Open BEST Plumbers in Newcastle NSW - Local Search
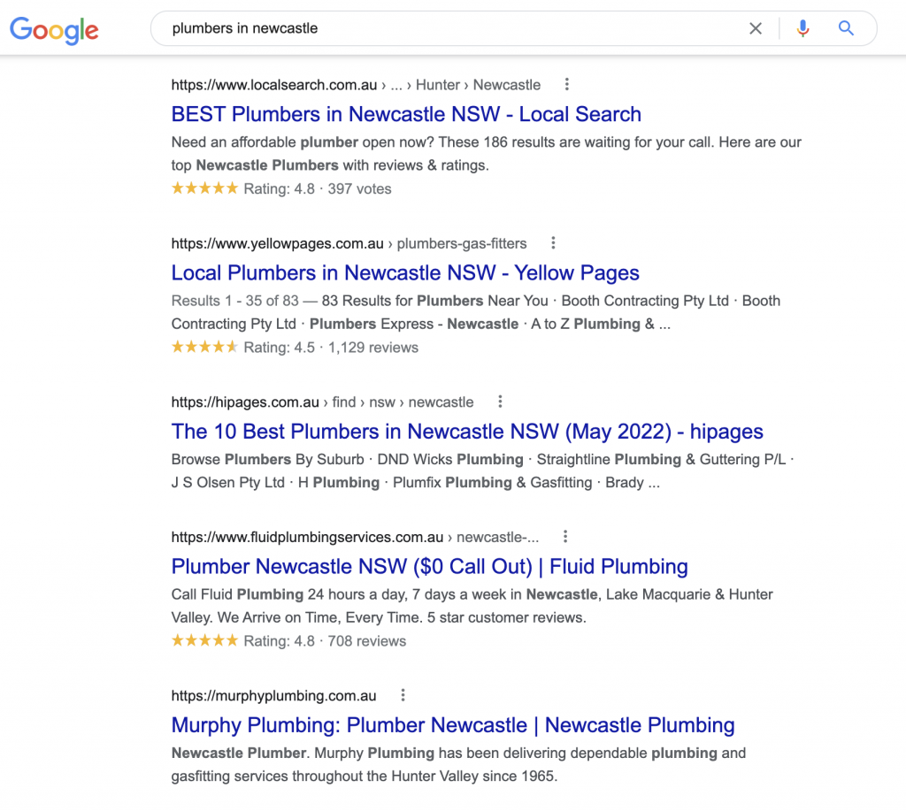 pos(406,114)
